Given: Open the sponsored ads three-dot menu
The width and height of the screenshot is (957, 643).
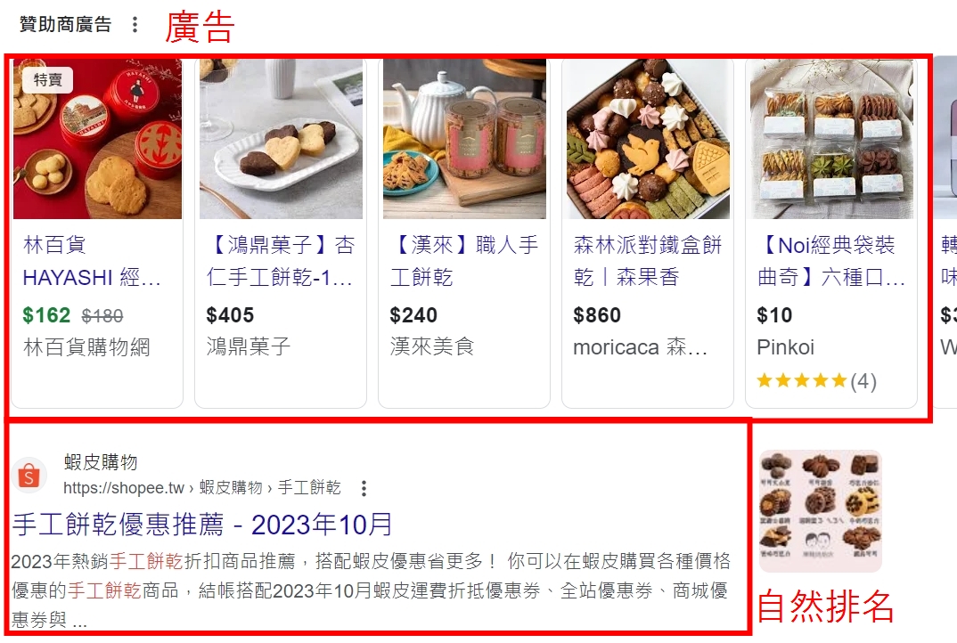Looking at the screenshot, I should (x=135, y=24).
